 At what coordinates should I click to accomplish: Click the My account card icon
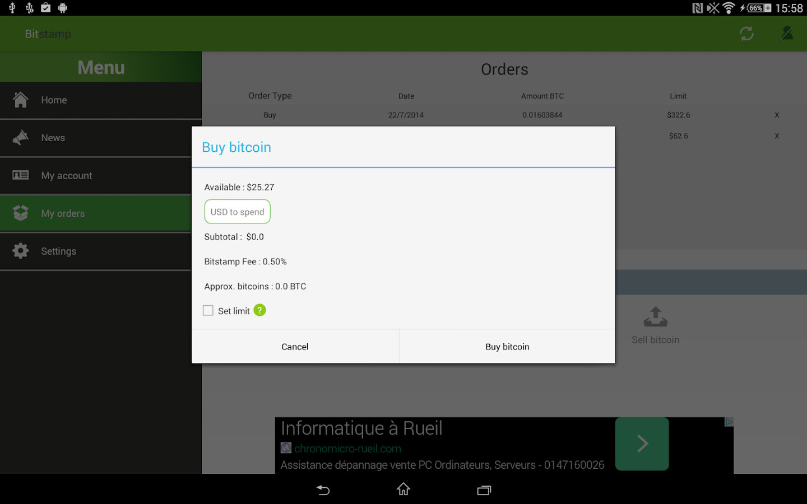click(x=21, y=175)
